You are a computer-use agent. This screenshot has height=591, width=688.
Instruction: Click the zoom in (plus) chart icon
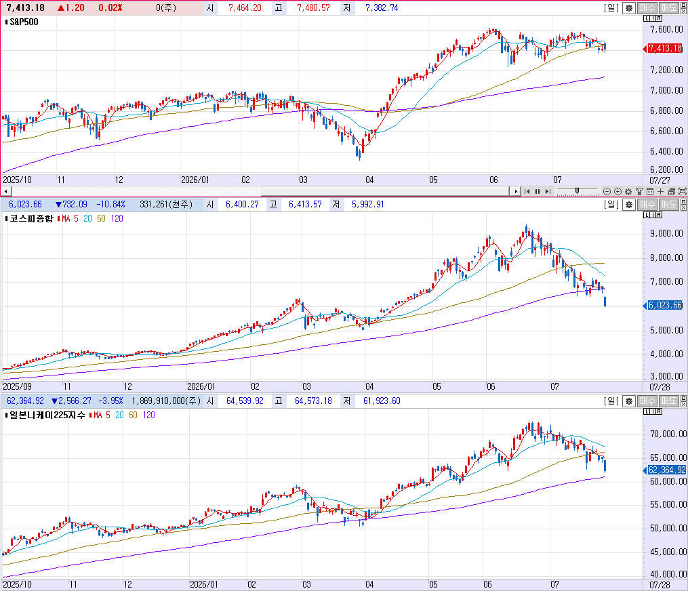coord(618,191)
